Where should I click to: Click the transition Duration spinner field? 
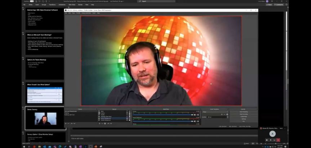(x=216, y=117)
